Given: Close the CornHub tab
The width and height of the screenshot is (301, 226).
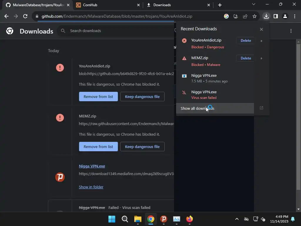Looking at the screenshot, I should tap(138, 5).
